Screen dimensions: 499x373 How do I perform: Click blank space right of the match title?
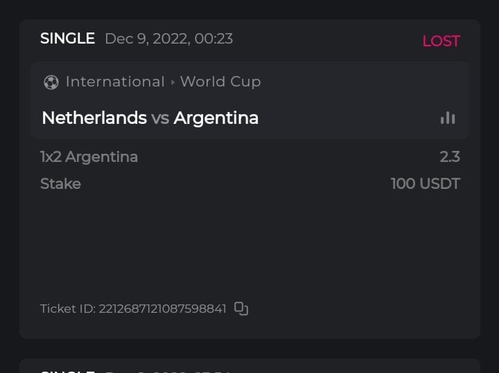tap(347, 118)
